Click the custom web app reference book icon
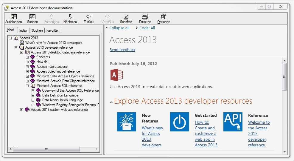 pyautogui.click(x=27, y=109)
